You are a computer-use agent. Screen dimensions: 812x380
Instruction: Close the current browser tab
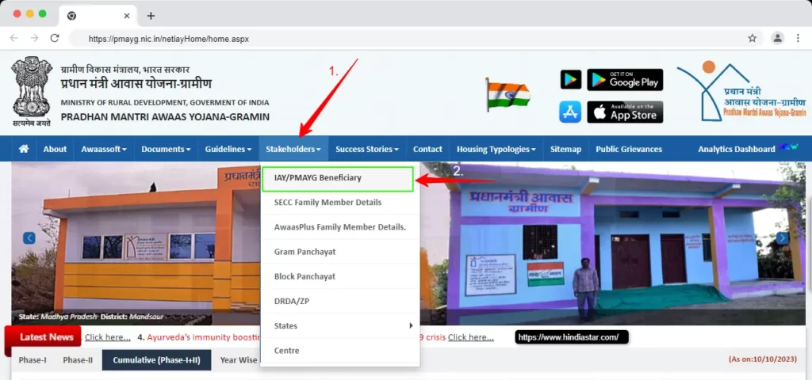coord(127,16)
